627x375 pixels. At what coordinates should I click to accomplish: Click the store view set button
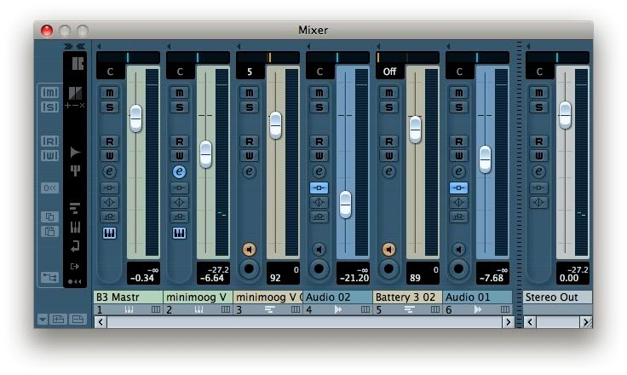(59, 320)
